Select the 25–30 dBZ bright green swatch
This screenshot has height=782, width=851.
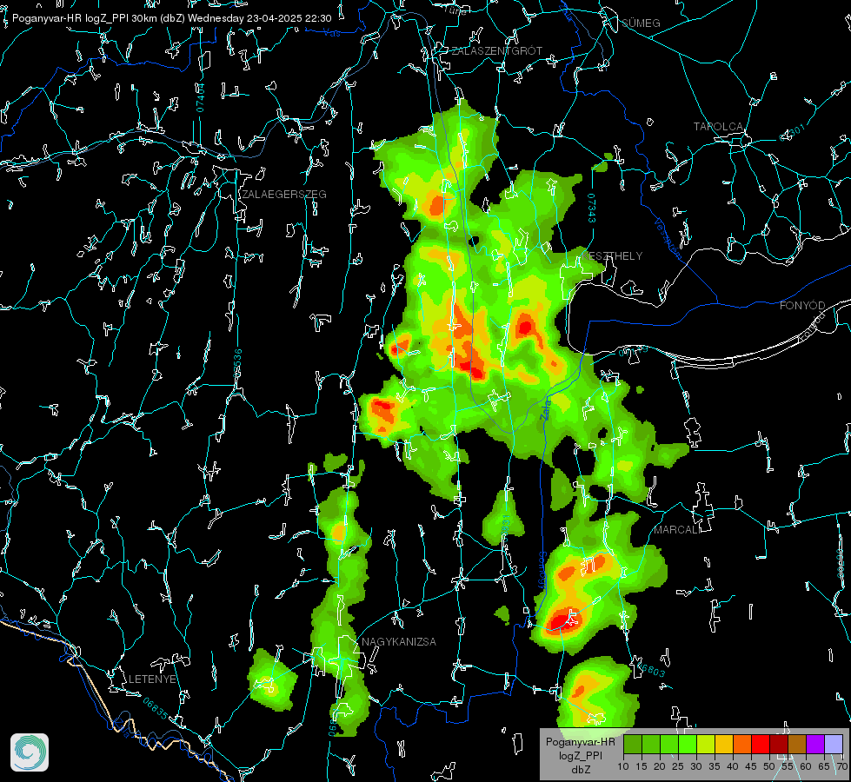pos(688,744)
